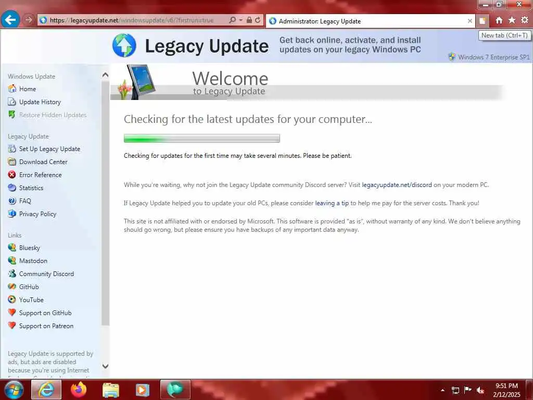Open Favorites star icon
The width and height of the screenshot is (533, 400).
(x=512, y=20)
